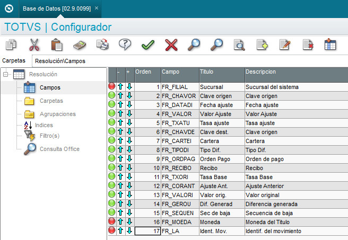Move FR_CARTEI down with down arrow
348x240 pixels.
(129, 141)
